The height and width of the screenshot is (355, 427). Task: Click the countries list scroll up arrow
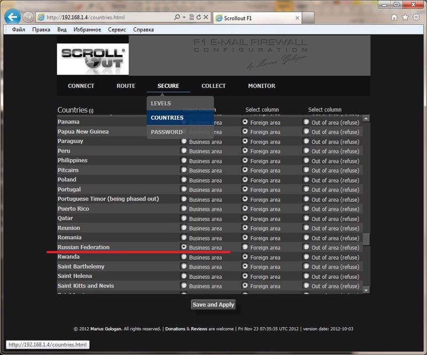(x=366, y=118)
